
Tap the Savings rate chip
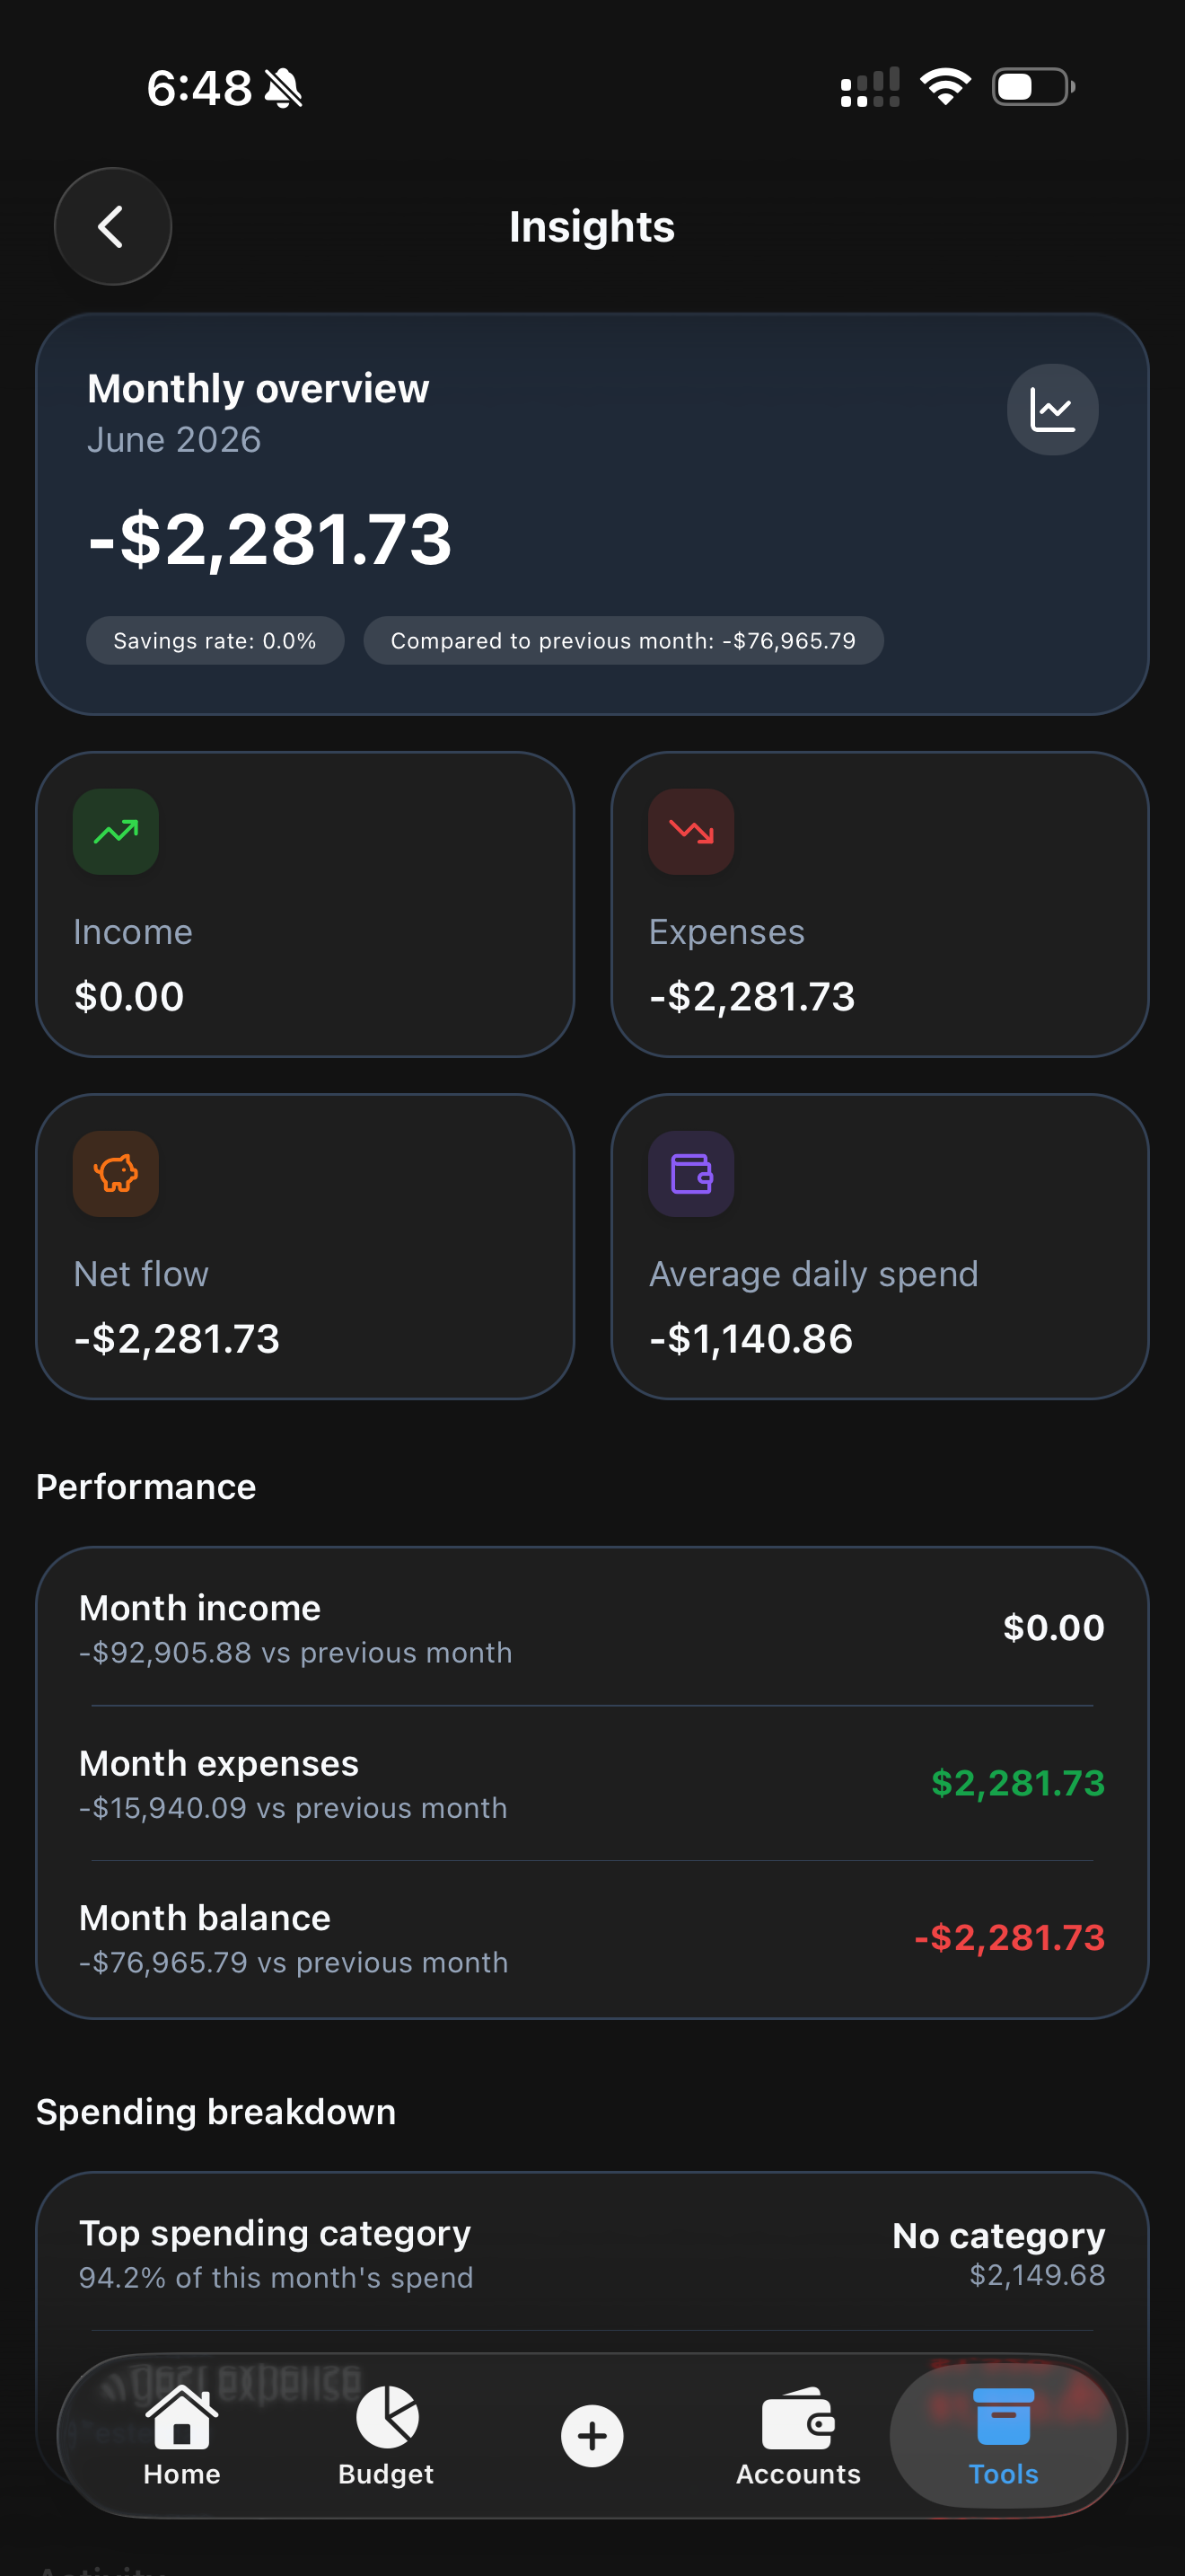(x=215, y=641)
